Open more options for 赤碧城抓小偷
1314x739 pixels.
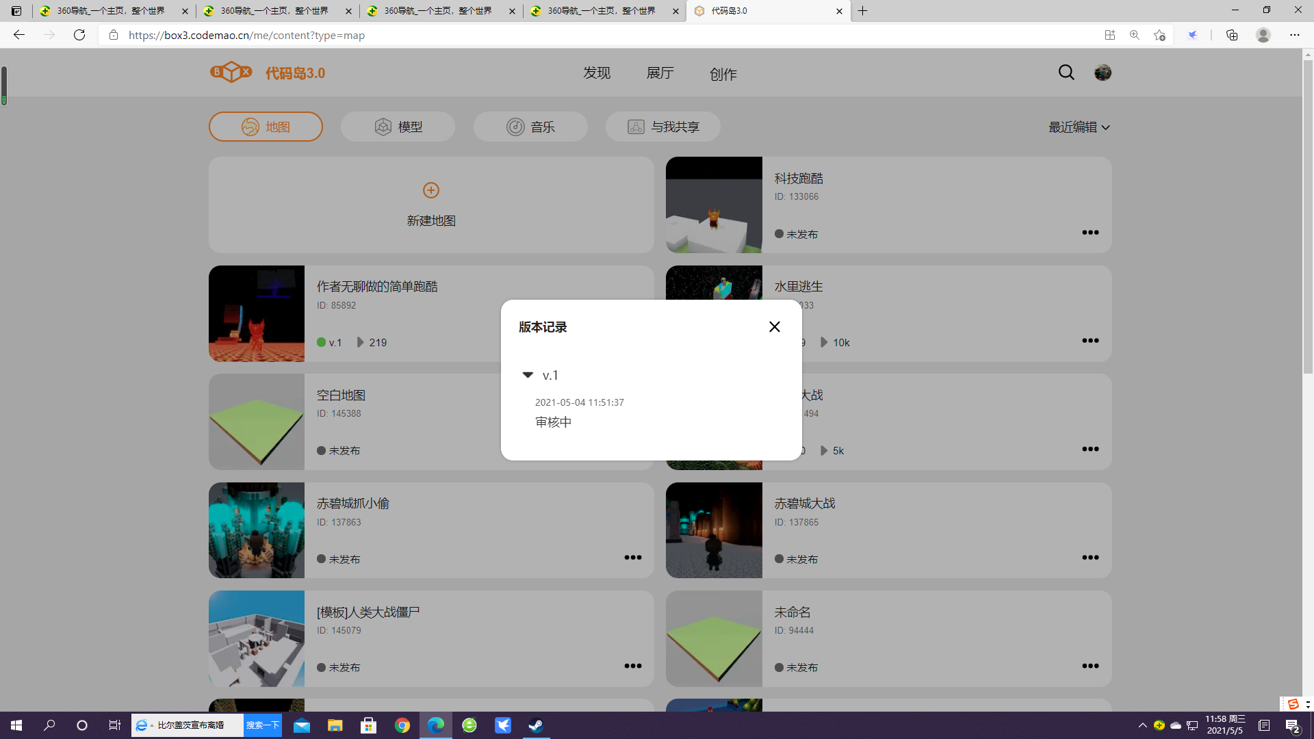point(633,558)
